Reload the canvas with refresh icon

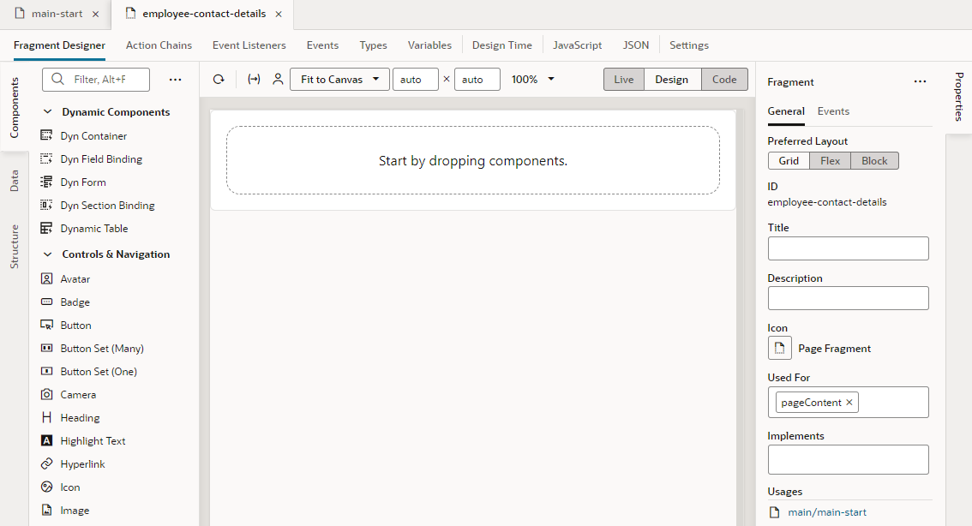click(x=219, y=80)
